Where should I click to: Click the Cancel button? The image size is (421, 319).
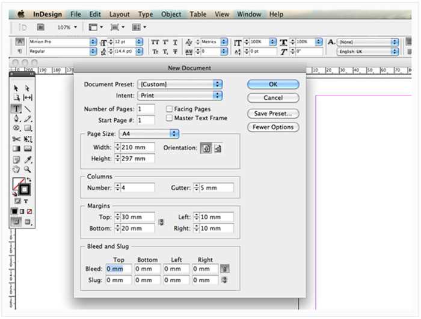(273, 98)
